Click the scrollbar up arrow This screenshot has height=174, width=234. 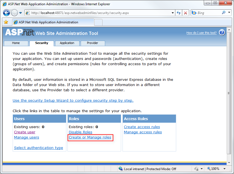229,30
